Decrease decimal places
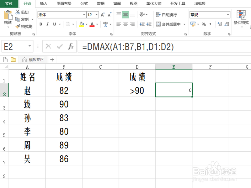Viewport: 251px width, 188px height. pos(227,24)
